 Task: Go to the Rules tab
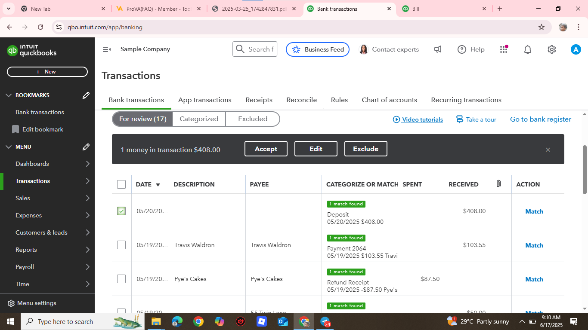click(339, 100)
